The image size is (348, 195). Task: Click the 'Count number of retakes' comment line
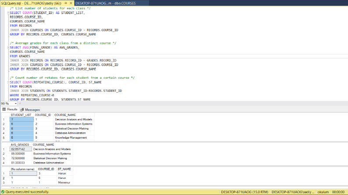[x=72, y=78]
